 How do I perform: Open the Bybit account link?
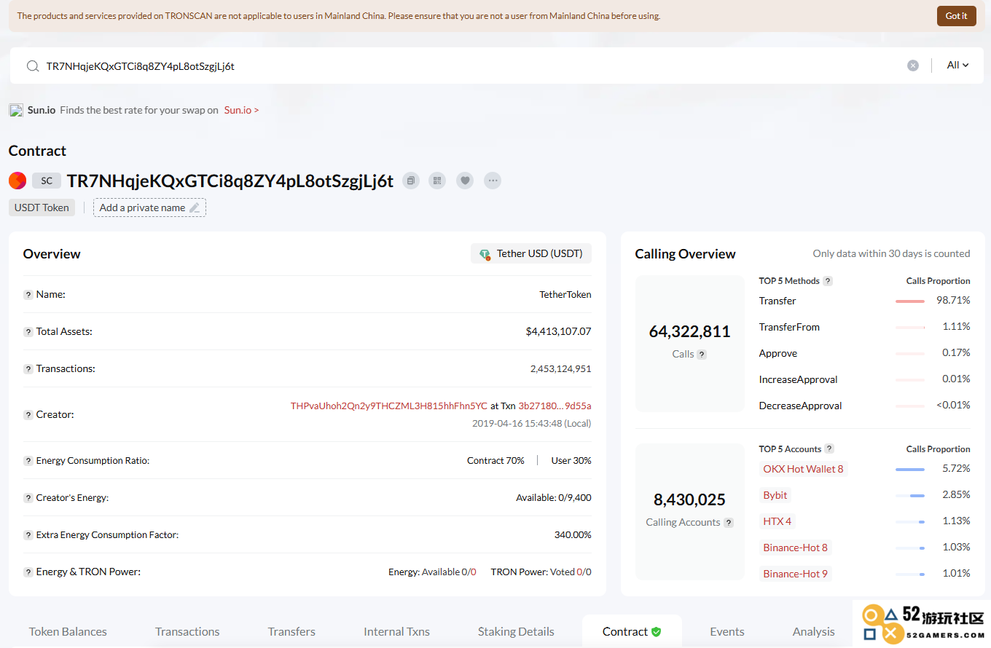click(x=775, y=495)
